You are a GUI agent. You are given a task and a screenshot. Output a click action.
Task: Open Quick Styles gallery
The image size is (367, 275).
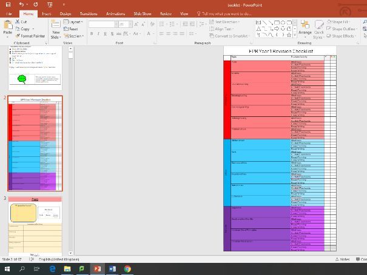tap(318, 30)
